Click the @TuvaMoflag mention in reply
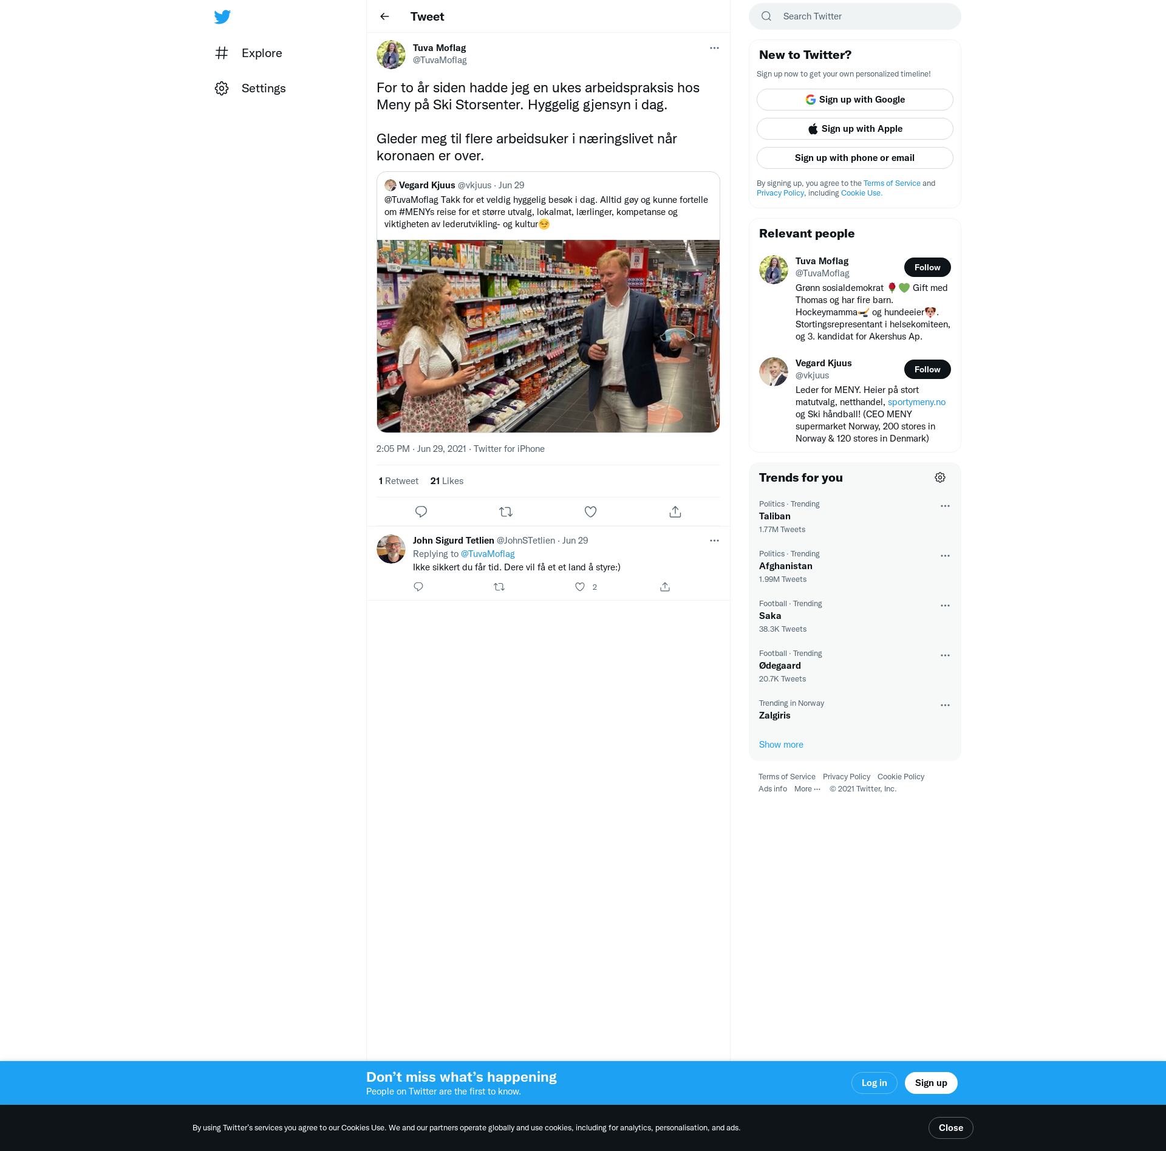 (488, 554)
